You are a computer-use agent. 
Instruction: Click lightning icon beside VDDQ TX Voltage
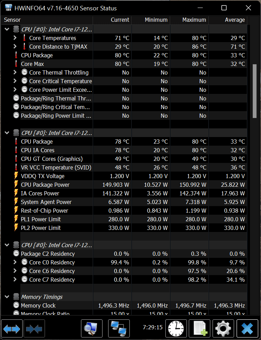click(16, 176)
